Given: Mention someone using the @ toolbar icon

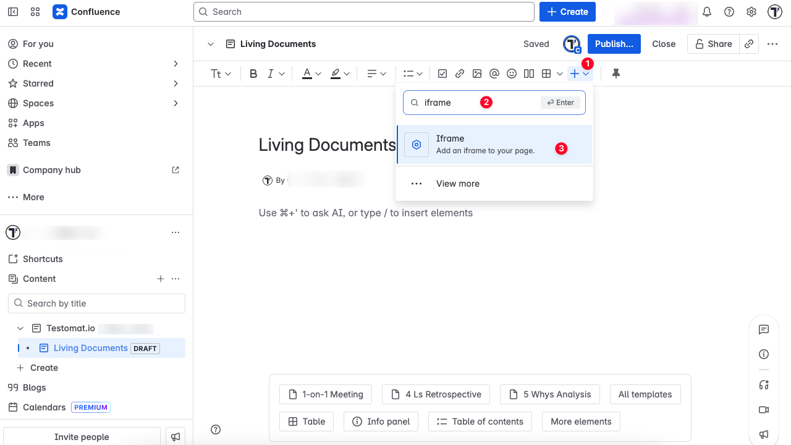Looking at the screenshot, I should 494,74.
